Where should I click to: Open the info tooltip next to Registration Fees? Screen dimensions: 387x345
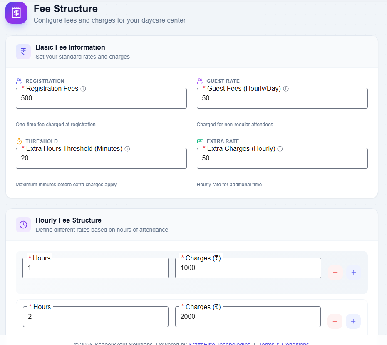pos(83,88)
